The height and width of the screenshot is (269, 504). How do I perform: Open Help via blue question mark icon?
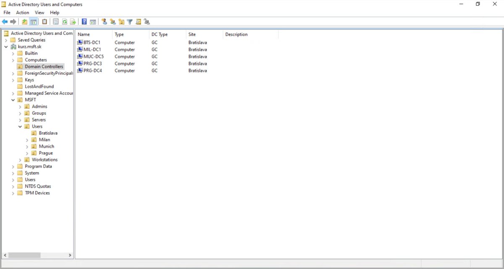pyautogui.click(x=84, y=22)
